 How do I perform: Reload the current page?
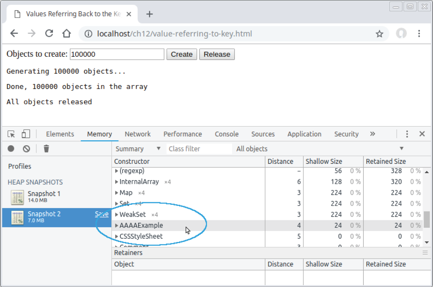[49, 33]
